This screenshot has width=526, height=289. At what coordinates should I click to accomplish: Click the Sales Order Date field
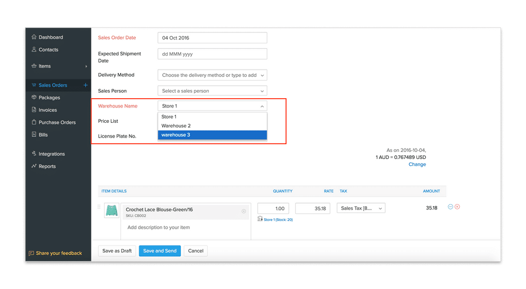click(213, 38)
